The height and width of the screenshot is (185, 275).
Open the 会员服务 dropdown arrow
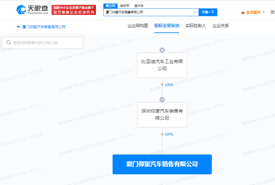263,12
